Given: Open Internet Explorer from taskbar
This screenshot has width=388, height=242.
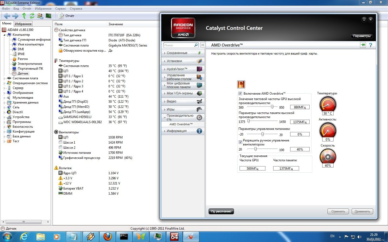Looking at the screenshot, I should (24, 237).
